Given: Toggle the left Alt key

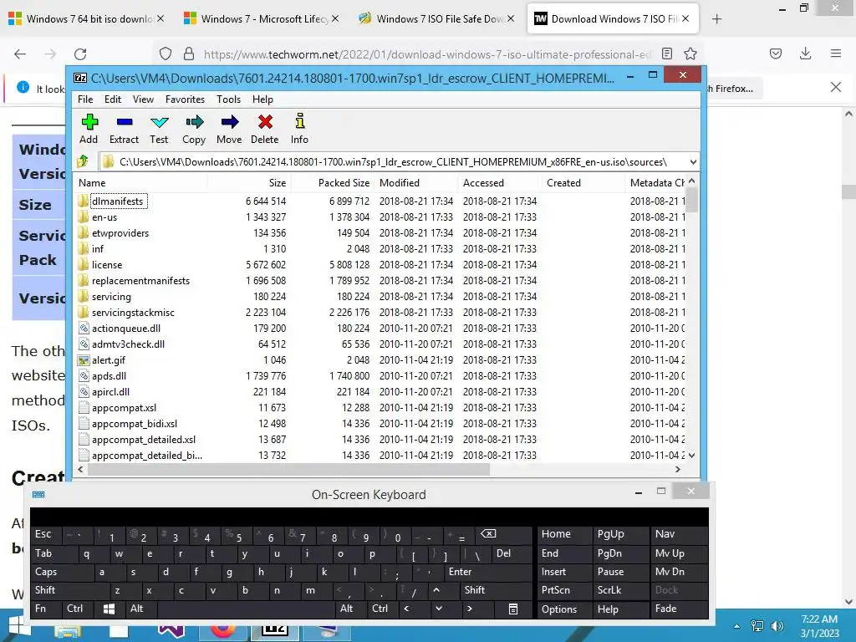Looking at the screenshot, I should [x=140, y=609].
